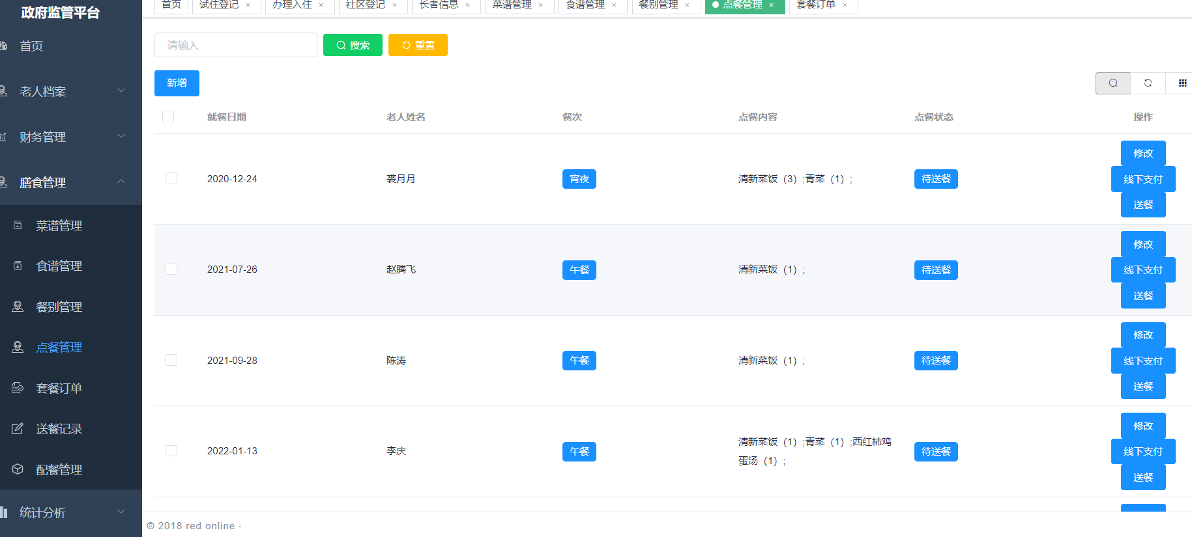Select the checkbox for 赵腾飞's row
The width and height of the screenshot is (1192, 537).
click(171, 269)
